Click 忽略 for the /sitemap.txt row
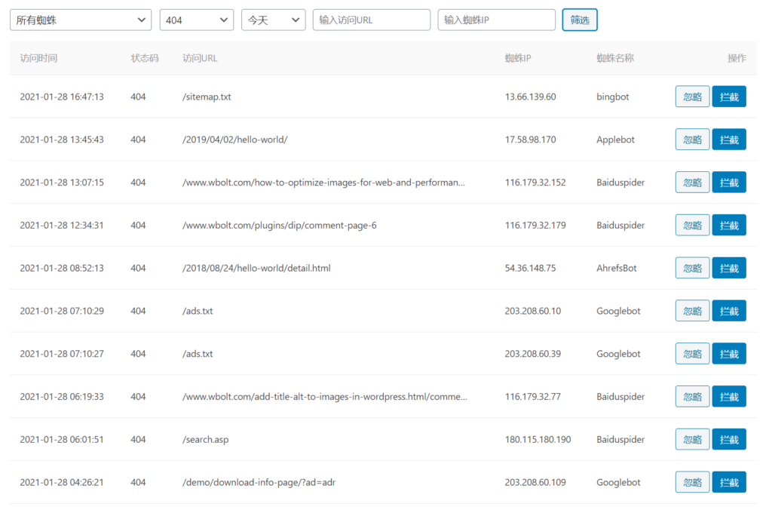 pyautogui.click(x=692, y=97)
